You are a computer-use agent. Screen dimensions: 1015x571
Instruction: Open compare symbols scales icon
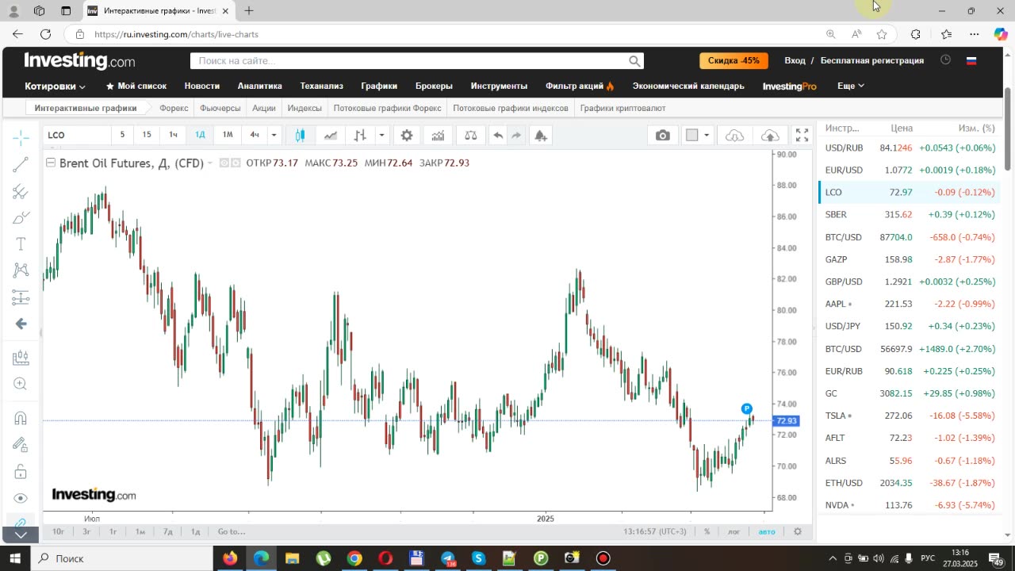pyautogui.click(x=471, y=136)
